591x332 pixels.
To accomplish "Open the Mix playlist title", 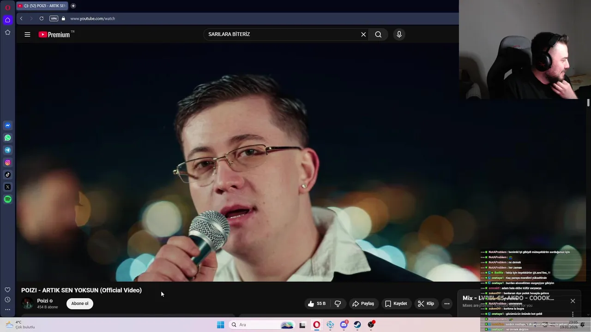I will coord(508,298).
